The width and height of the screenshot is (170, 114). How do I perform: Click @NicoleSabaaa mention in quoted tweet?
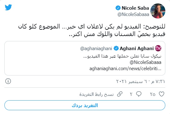click(x=145, y=62)
